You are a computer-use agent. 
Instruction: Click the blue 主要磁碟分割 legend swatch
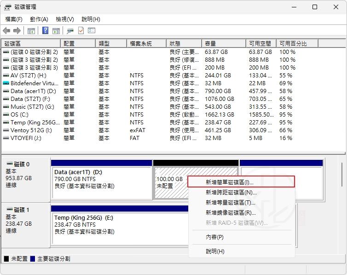pyautogui.click(x=33, y=258)
